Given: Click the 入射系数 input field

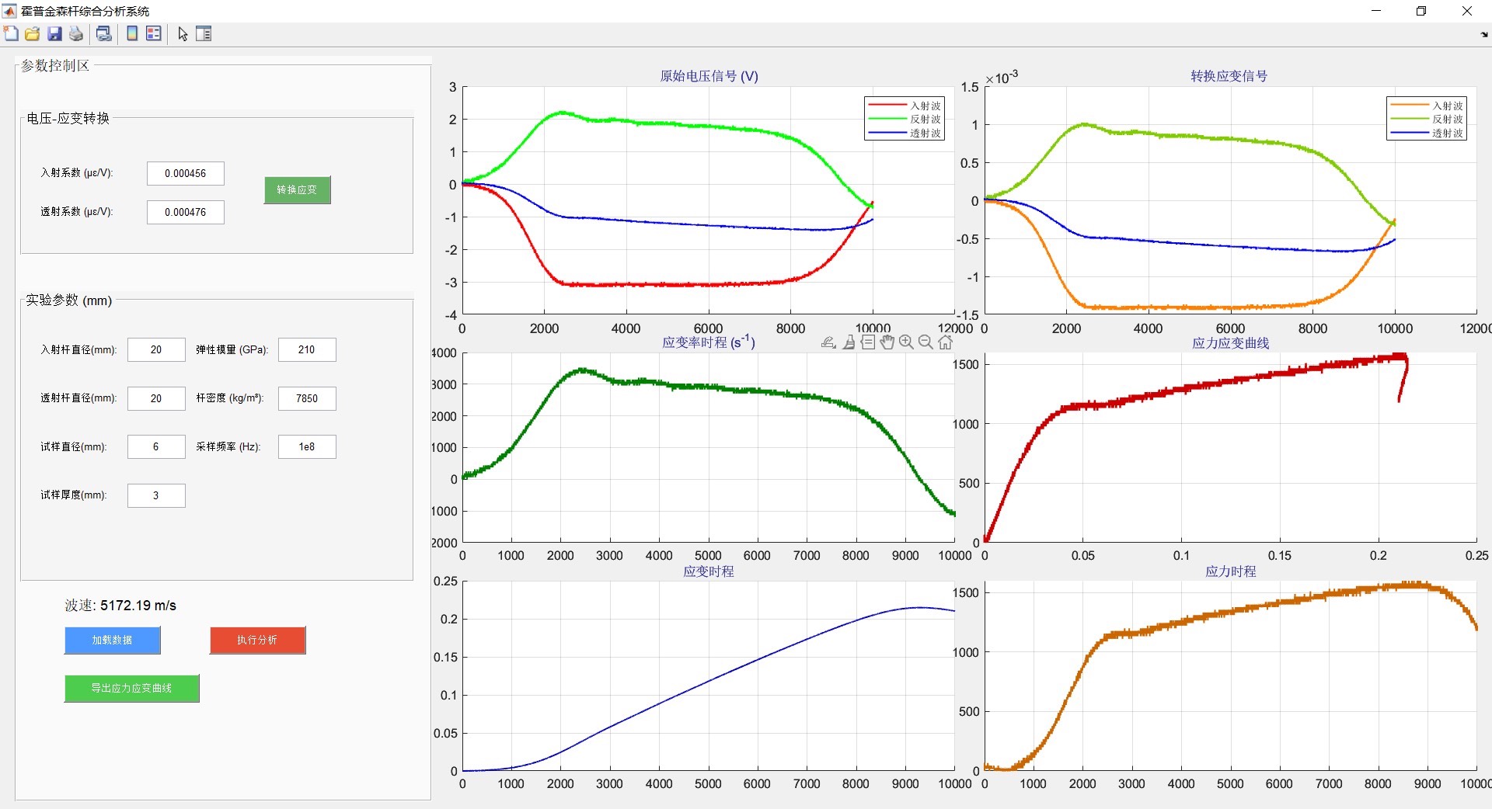Looking at the screenshot, I should tap(185, 173).
